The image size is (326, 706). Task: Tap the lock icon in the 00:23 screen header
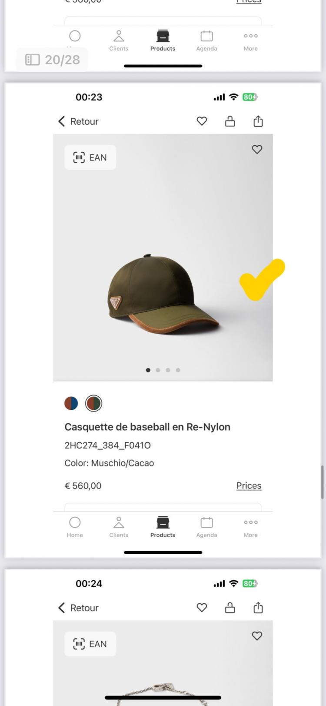(230, 121)
